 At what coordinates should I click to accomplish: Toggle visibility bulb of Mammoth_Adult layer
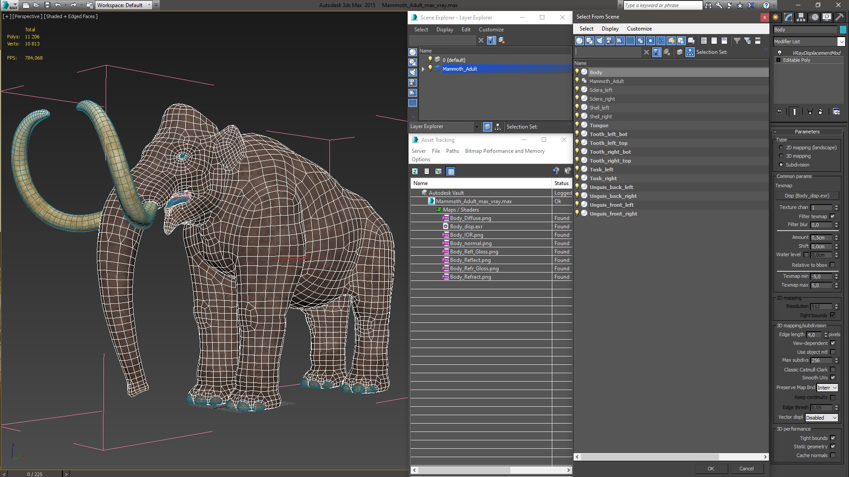(430, 68)
